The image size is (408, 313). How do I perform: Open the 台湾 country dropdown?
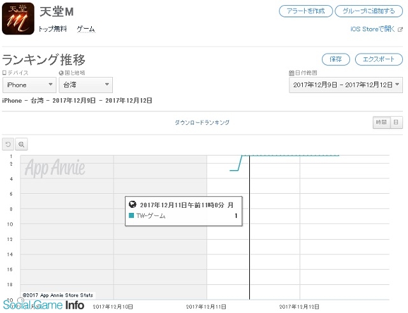click(x=85, y=85)
